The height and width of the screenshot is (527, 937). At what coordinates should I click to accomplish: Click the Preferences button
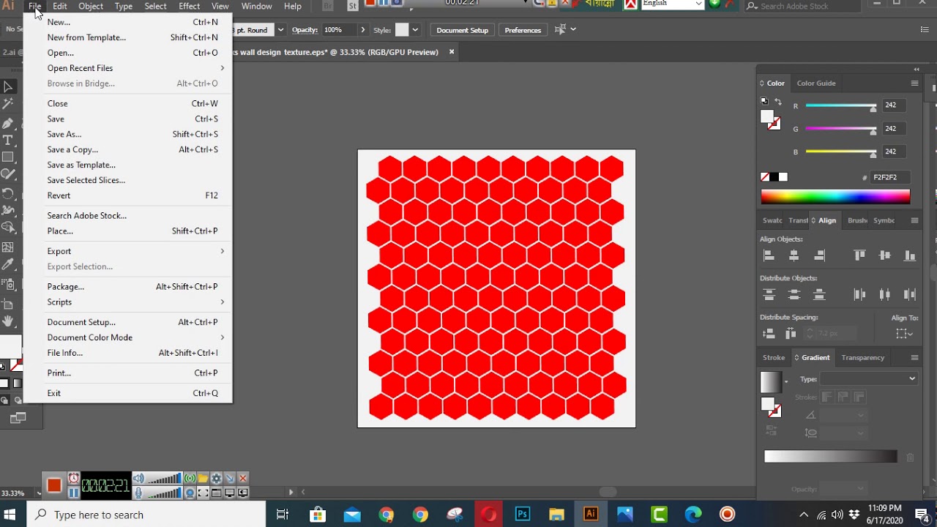523,30
